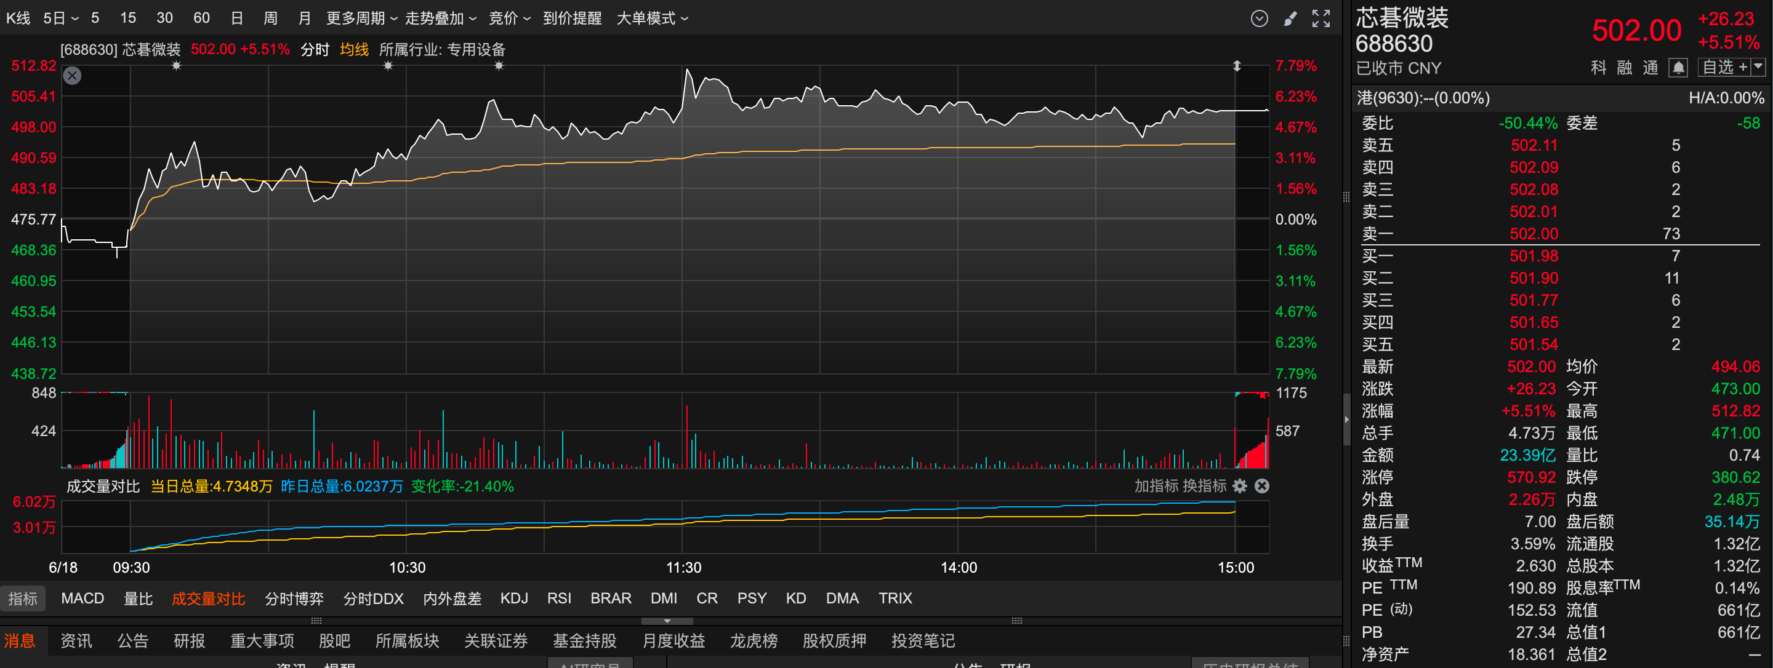Toggle the 均线 average line display
Image resolution: width=1773 pixels, height=668 pixels.
tap(354, 50)
